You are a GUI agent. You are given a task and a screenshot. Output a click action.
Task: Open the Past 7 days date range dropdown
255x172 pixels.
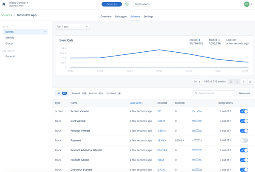[72, 27]
